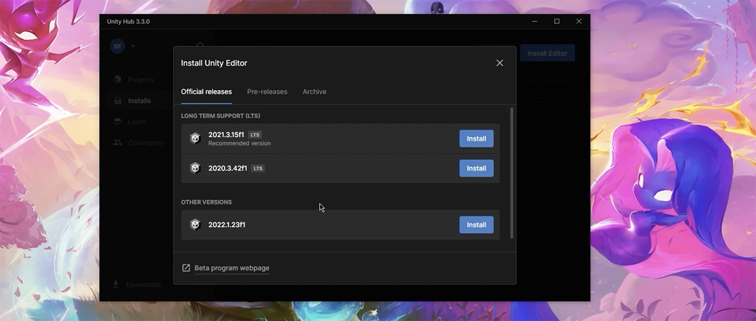This screenshot has height=321, width=756.
Task: Click the external link icon beside Beta program webpage
Action: click(x=186, y=268)
